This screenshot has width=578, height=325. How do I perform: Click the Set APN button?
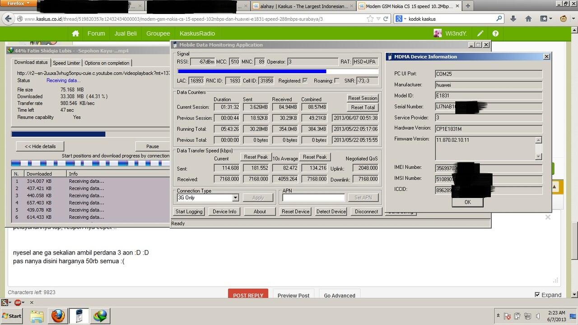coord(363,198)
